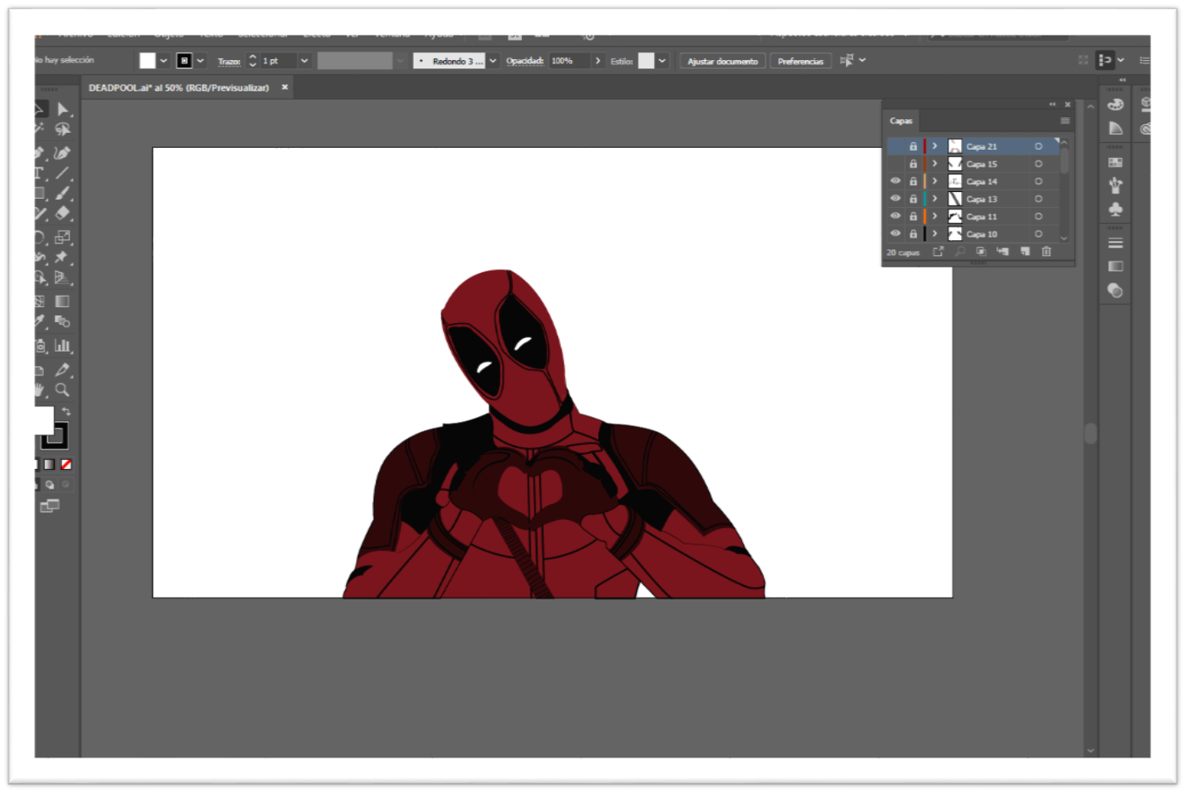Select the Direct Selection tool
1186x793 pixels.
point(63,109)
